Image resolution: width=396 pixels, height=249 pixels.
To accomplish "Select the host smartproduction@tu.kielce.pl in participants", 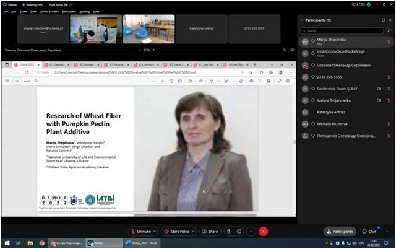I will point(345,53).
